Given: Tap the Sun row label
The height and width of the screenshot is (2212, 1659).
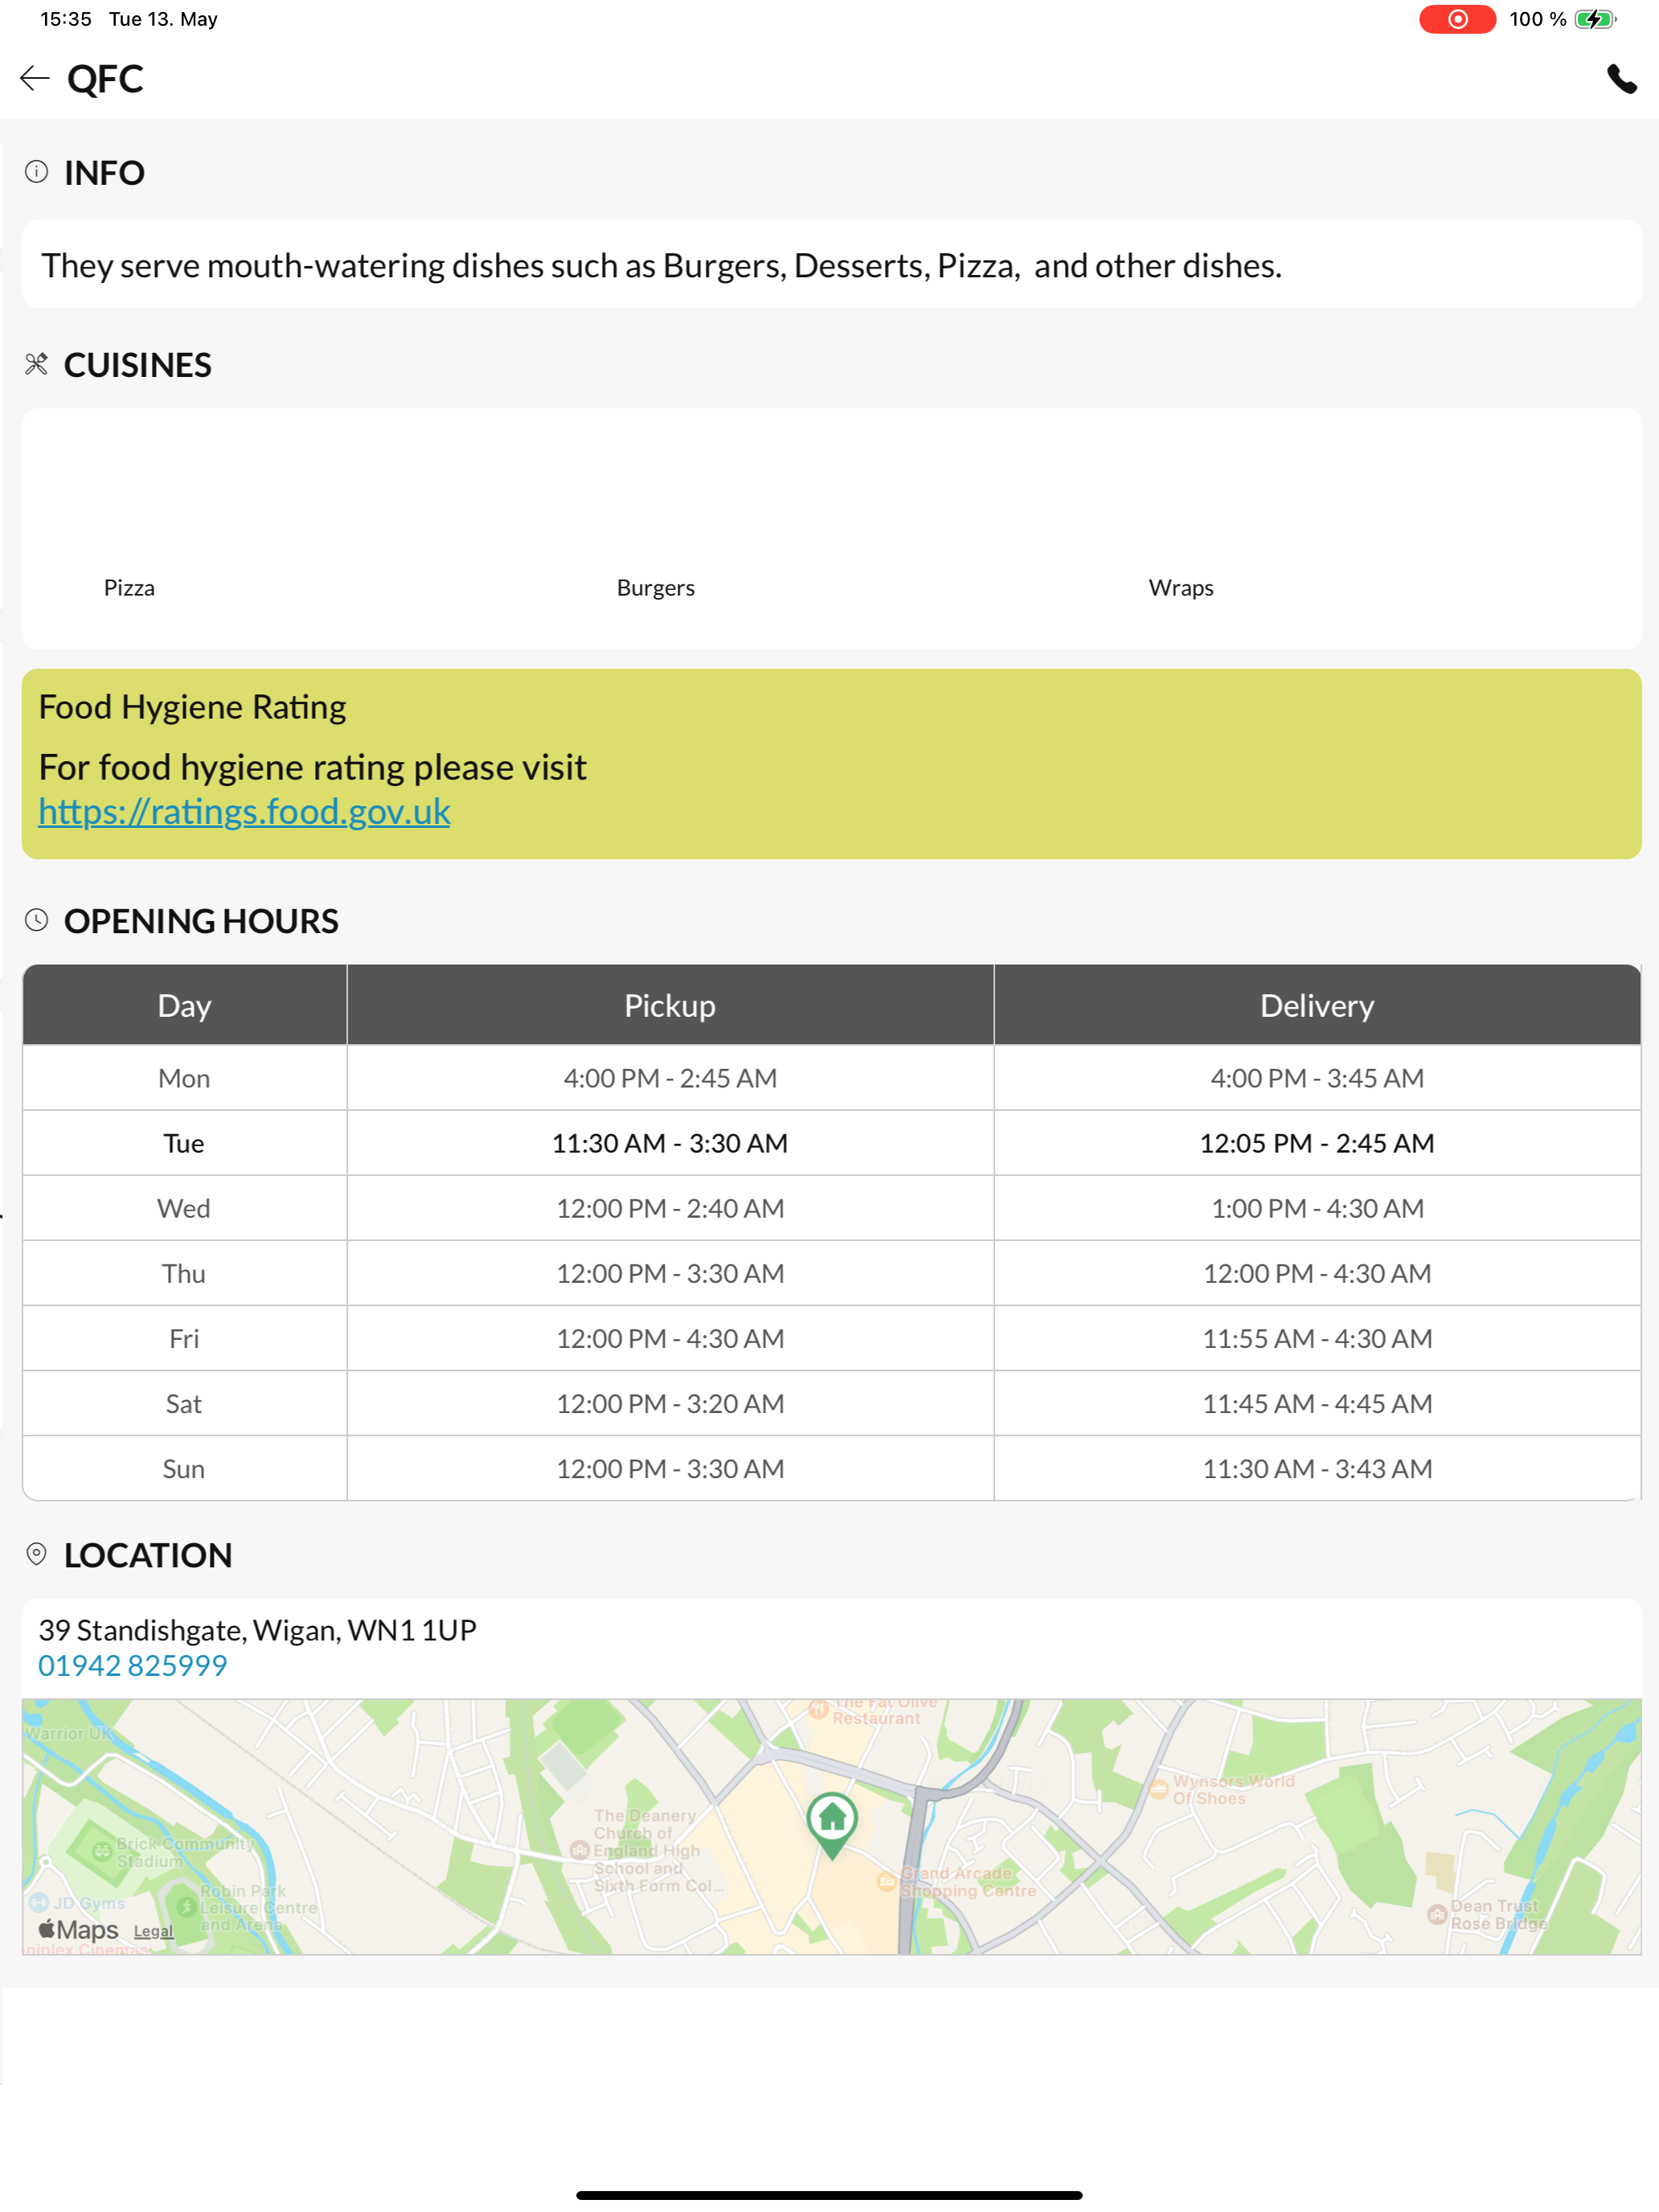Looking at the screenshot, I should (x=184, y=1468).
